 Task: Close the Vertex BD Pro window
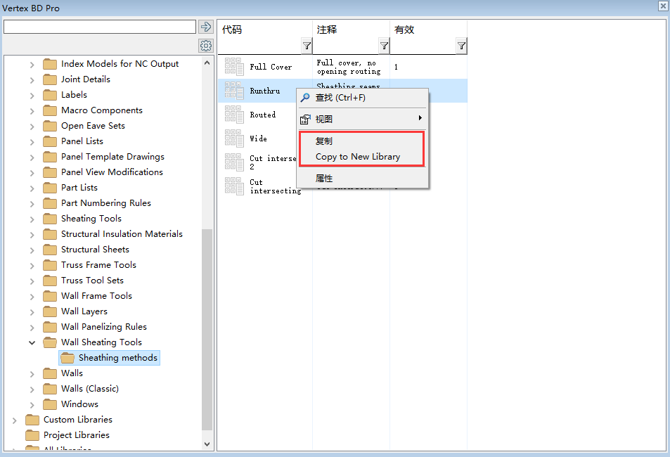tap(663, 5)
